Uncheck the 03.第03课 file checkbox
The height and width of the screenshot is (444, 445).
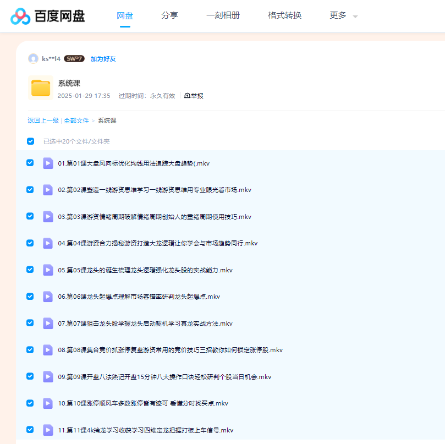(30, 216)
